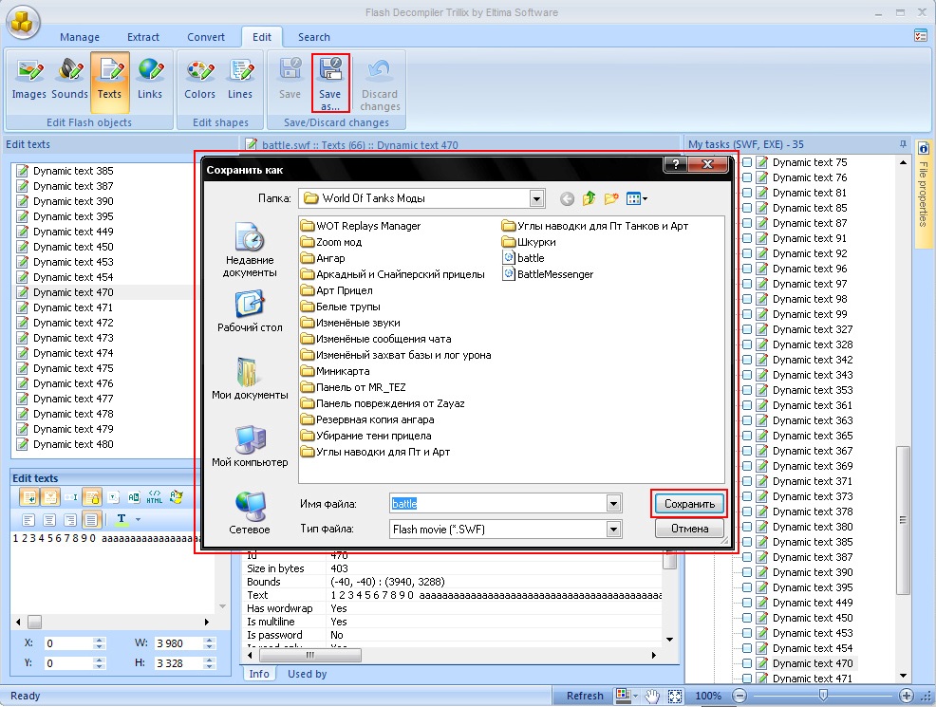Open the Links editor

[x=150, y=80]
